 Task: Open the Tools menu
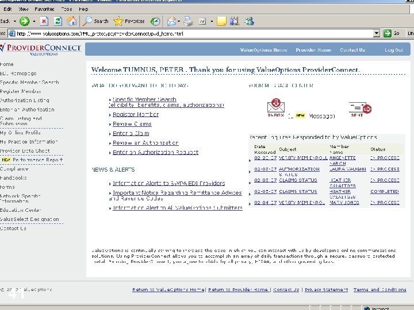(x=67, y=9)
